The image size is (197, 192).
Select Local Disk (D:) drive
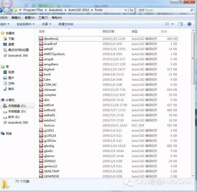(x=14, y=111)
